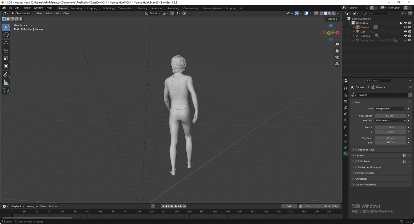The width and height of the screenshot is (414, 224).
Task: Open the Render properties tab
Action: [x=346, y=96]
